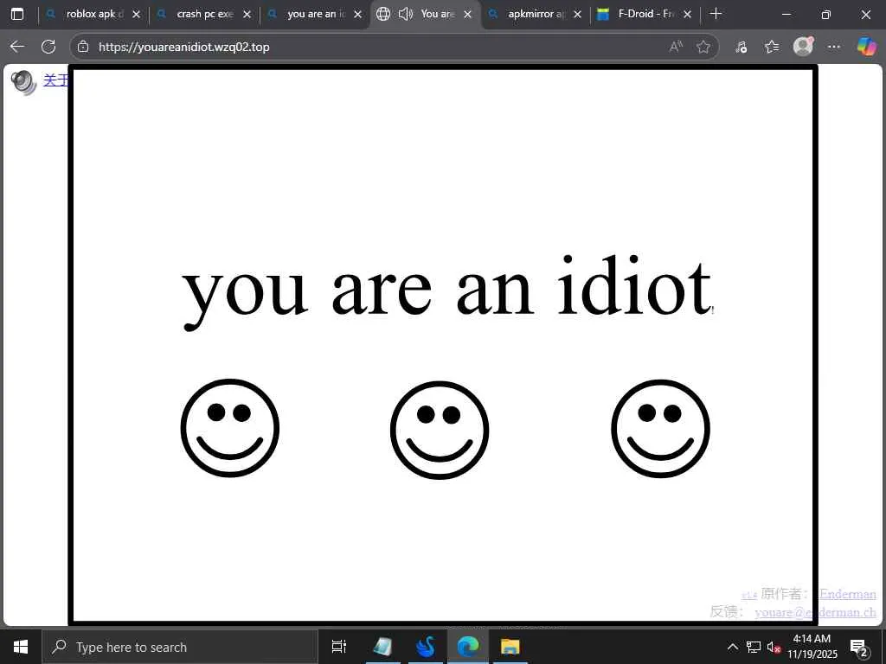Click the taskbar search box
886x664 pixels.
pos(180,647)
